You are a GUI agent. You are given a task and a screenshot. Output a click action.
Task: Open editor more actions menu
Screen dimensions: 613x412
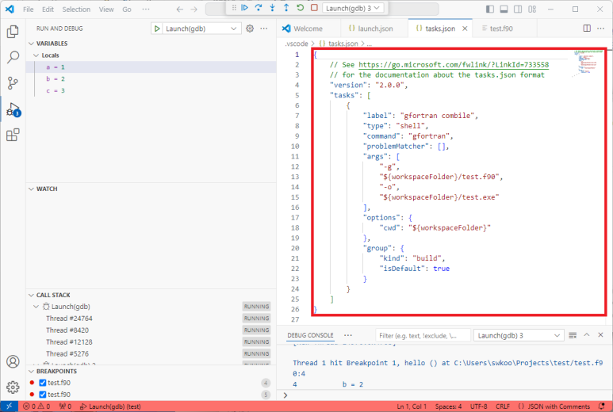(601, 28)
